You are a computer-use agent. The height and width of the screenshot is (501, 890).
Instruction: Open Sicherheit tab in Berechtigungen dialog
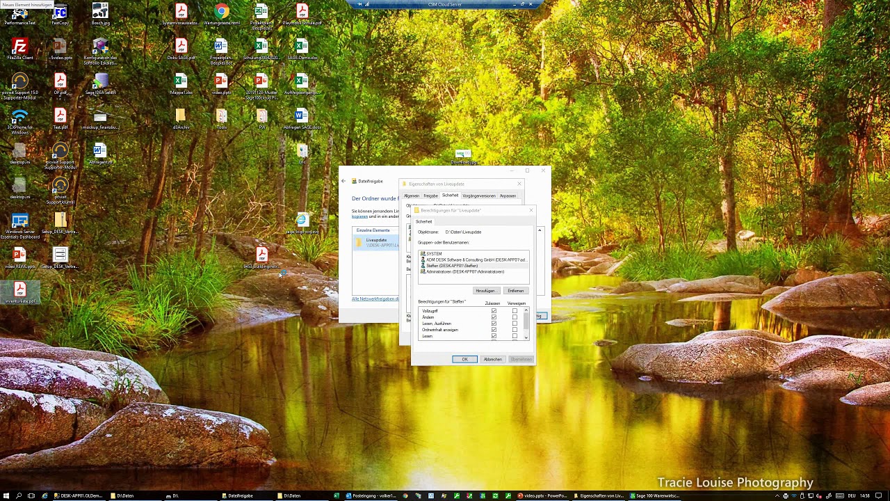tap(423, 221)
